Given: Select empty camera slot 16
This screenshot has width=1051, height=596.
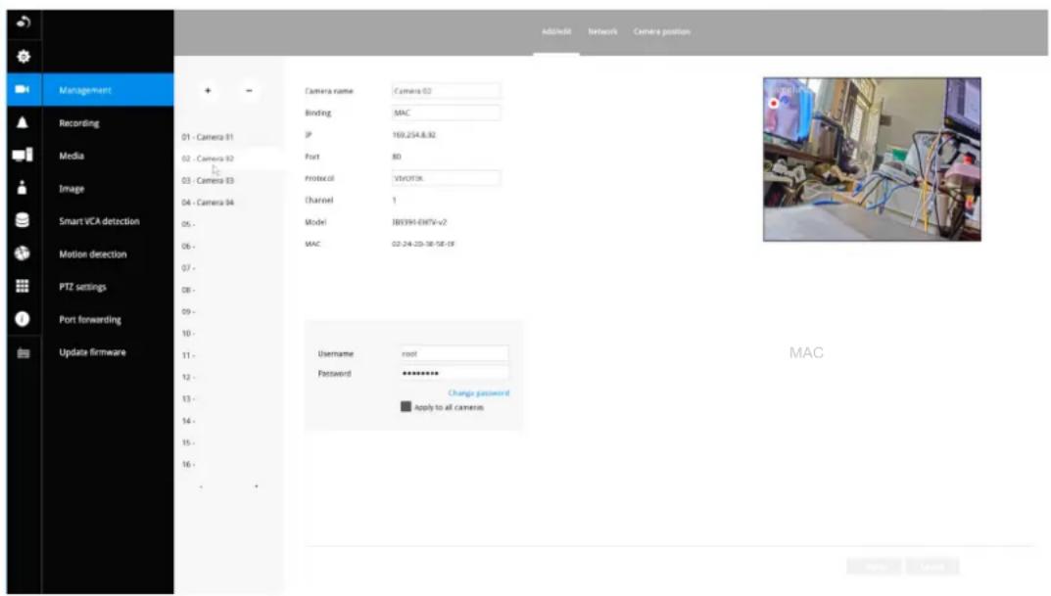Looking at the screenshot, I should 188,464.
